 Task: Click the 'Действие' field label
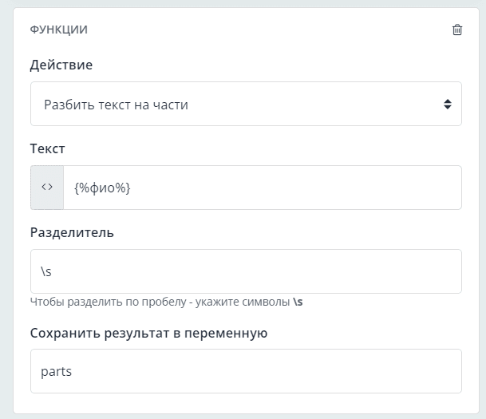pyautogui.click(x=61, y=65)
